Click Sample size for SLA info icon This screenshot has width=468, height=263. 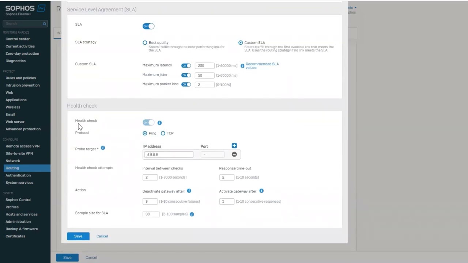pyautogui.click(x=192, y=214)
